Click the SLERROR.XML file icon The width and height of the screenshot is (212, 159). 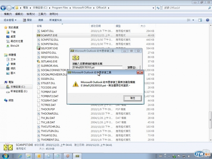pyautogui.click(x=38, y=66)
